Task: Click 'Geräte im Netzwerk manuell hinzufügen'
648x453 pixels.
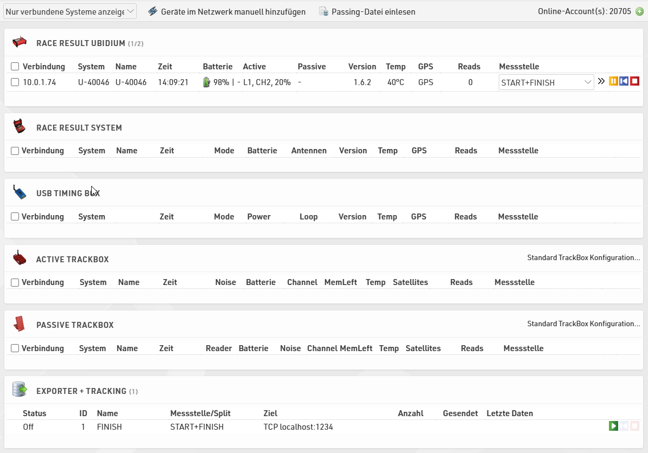Action: 233,11
